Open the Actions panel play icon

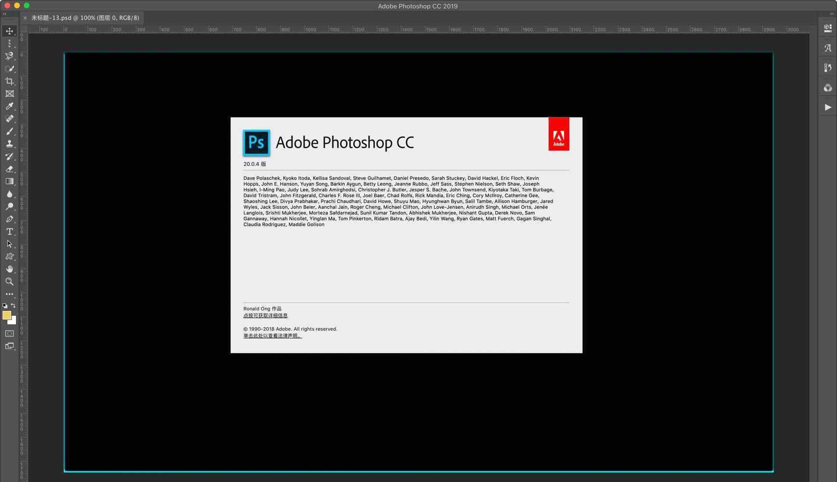[x=827, y=107]
